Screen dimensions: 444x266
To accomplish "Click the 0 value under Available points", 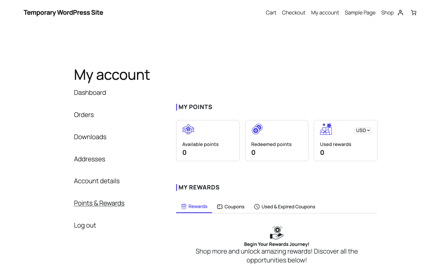I will point(184,153).
